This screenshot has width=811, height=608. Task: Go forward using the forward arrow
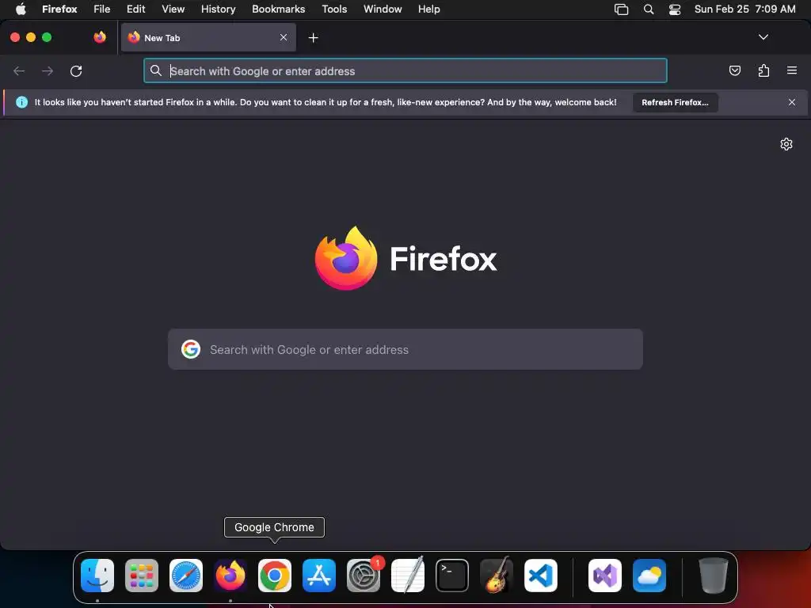(47, 70)
